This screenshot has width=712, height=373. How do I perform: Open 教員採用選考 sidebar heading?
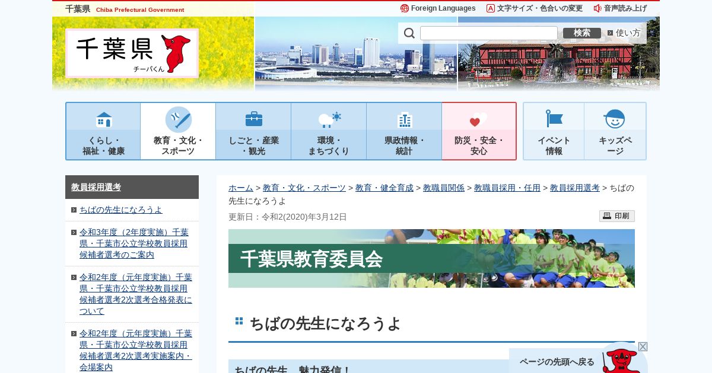(96, 187)
